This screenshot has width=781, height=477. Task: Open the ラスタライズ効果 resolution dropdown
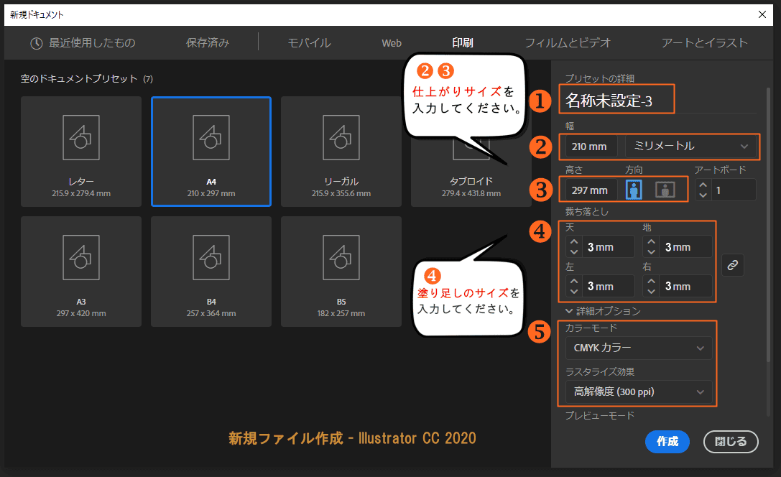(638, 392)
